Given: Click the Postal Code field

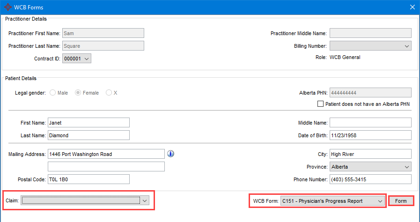Looking at the screenshot, I should tap(88, 179).
